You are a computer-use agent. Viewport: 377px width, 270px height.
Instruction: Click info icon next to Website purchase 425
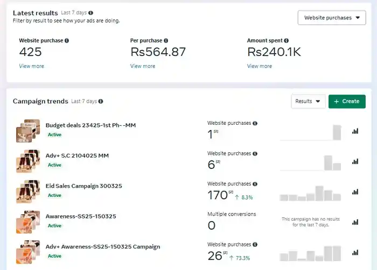(67, 40)
